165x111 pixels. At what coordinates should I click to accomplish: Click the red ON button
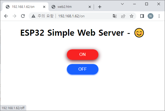83,55
